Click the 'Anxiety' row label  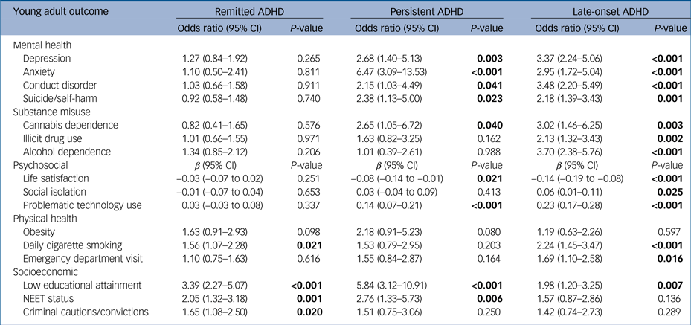40,72
